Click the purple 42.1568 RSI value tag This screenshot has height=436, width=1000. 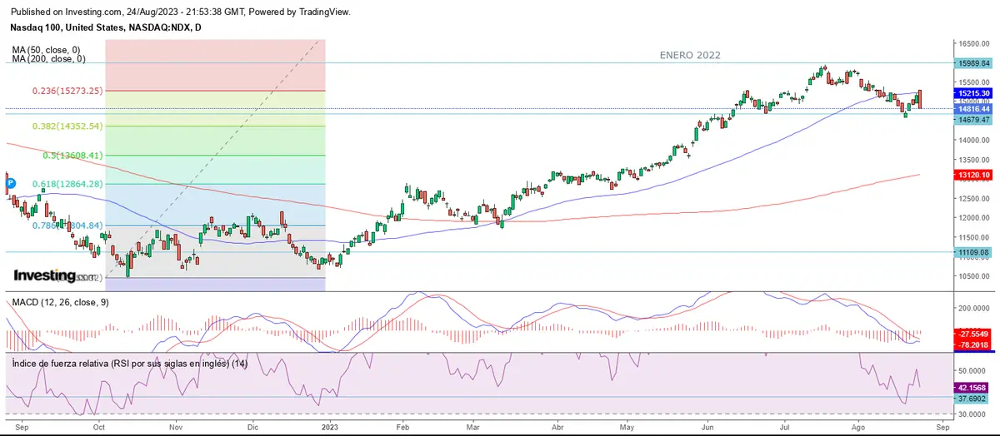[x=973, y=388]
